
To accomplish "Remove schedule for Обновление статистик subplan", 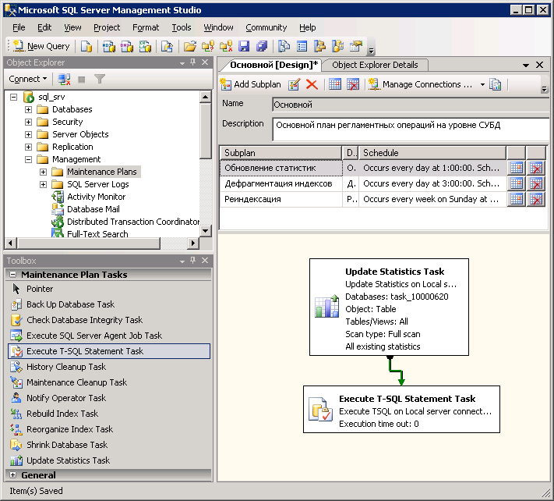I will tap(535, 168).
